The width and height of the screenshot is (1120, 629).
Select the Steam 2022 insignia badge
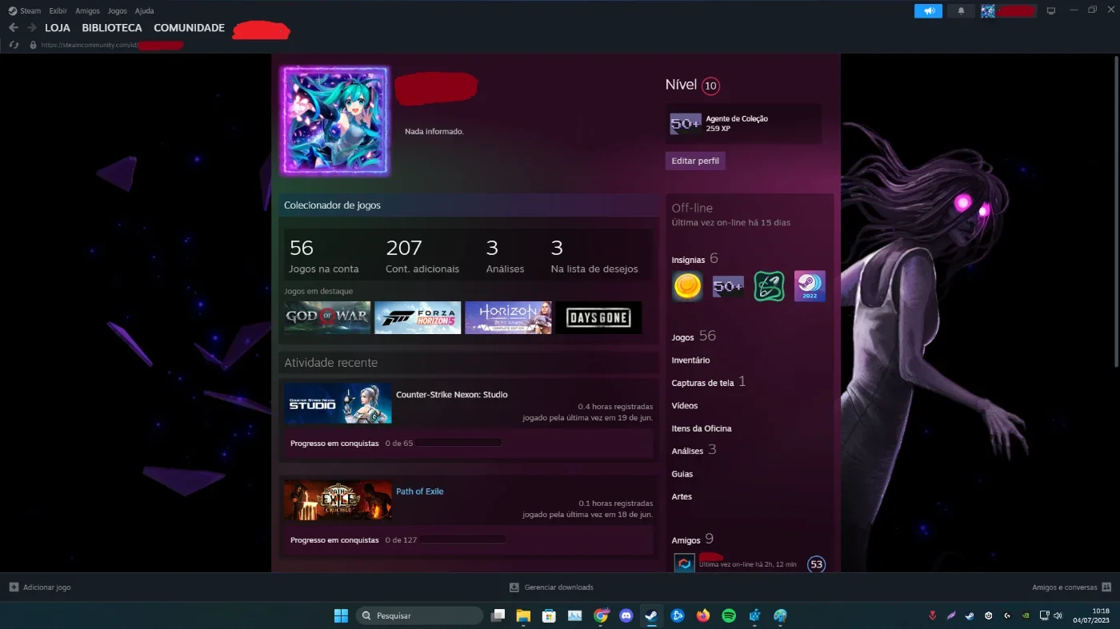pyautogui.click(x=810, y=286)
